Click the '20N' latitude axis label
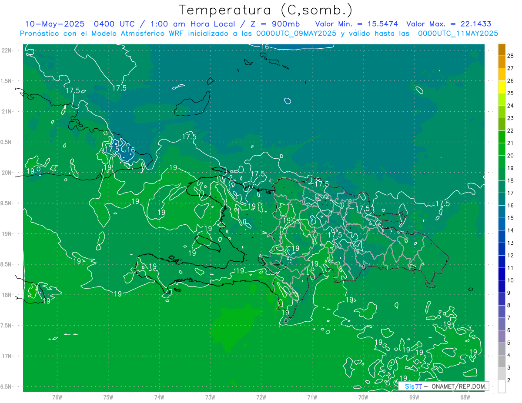The width and height of the screenshot is (522, 403). (7, 173)
